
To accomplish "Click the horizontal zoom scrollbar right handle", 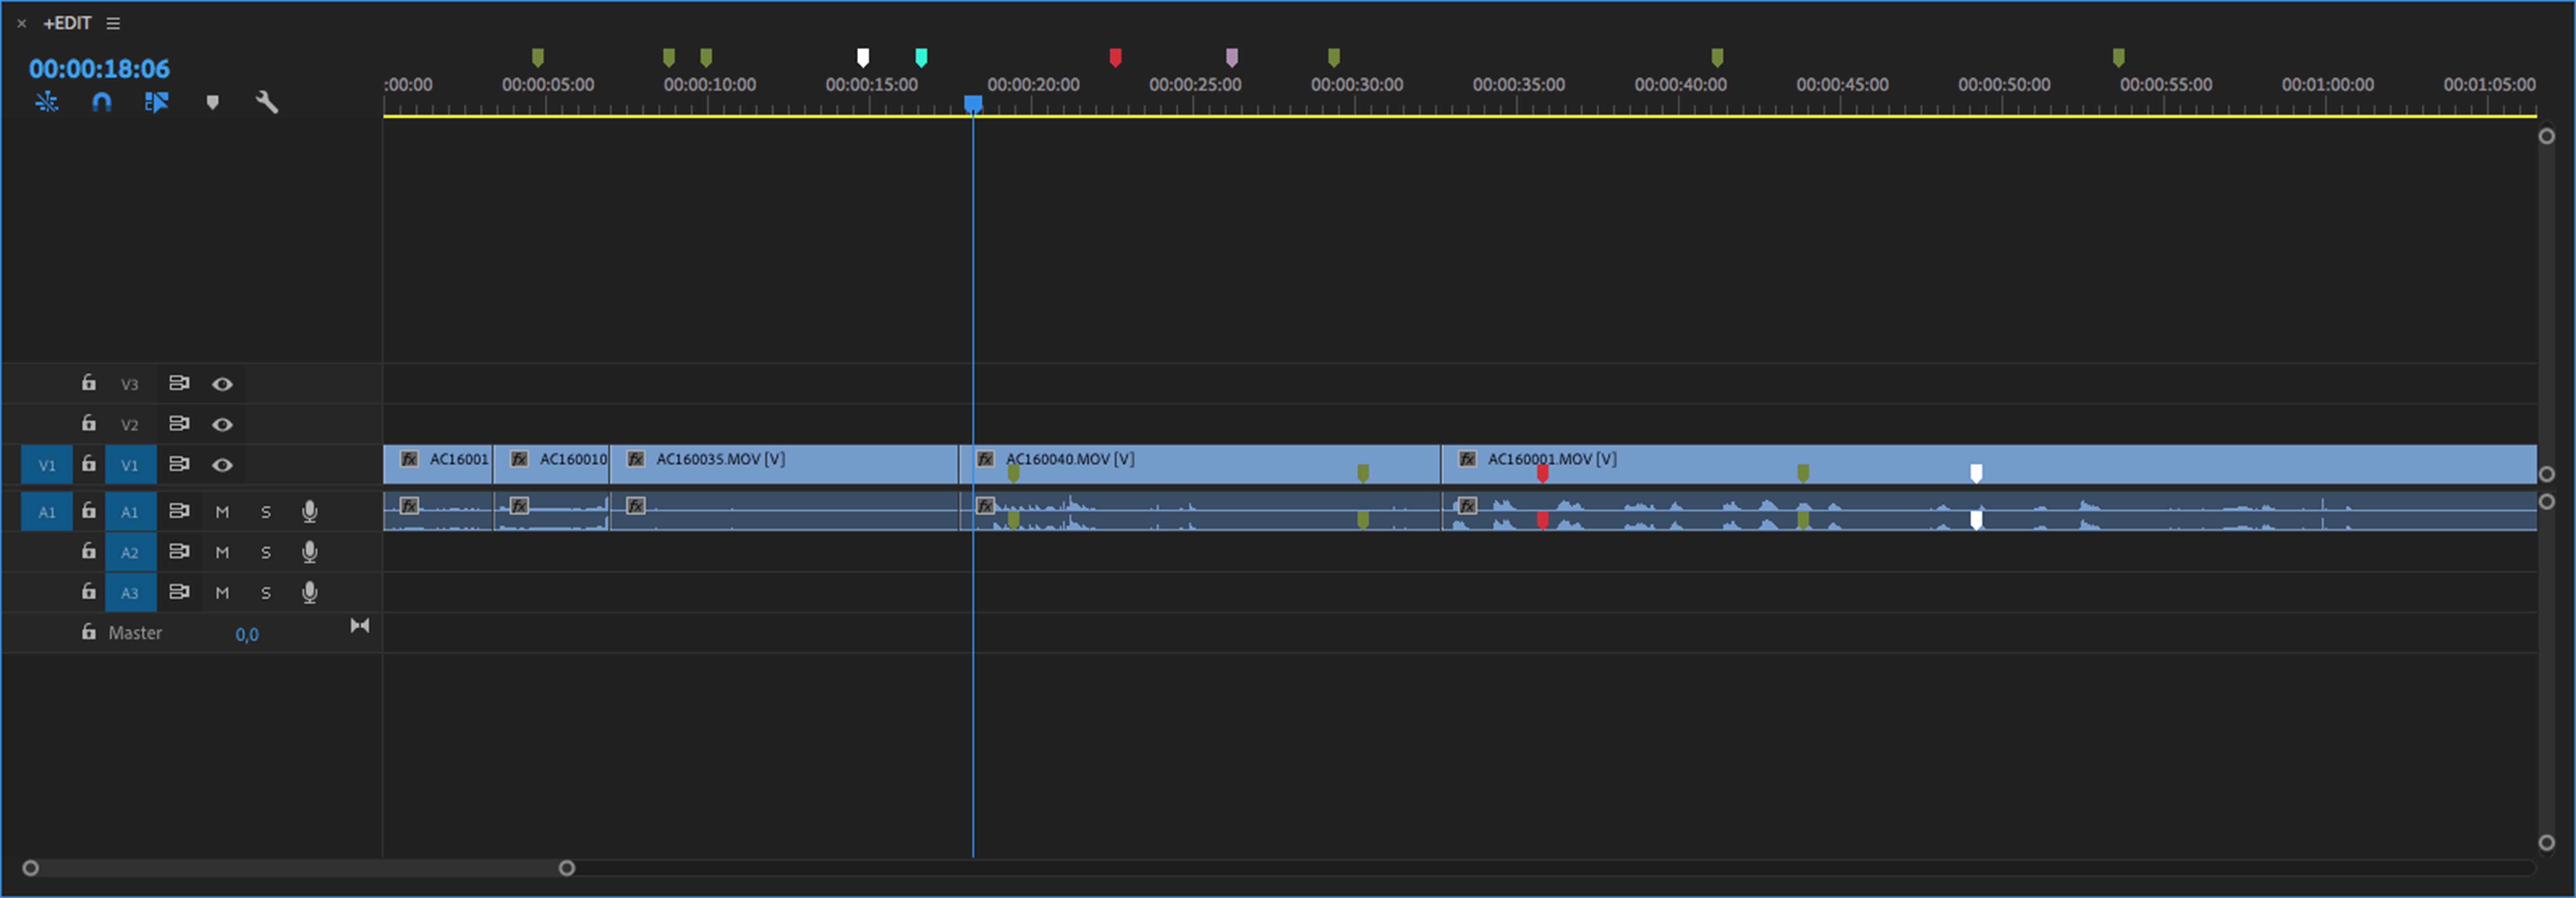I will point(567,868).
